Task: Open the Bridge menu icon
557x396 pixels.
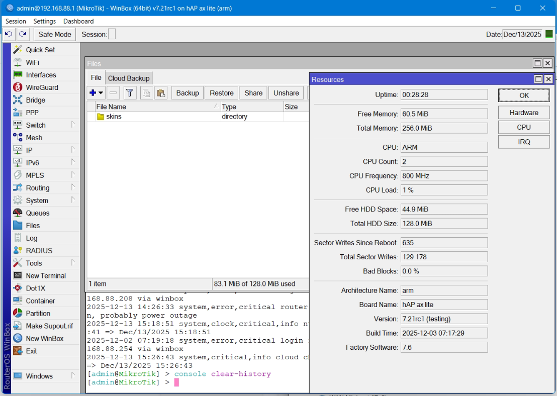Action: click(18, 100)
